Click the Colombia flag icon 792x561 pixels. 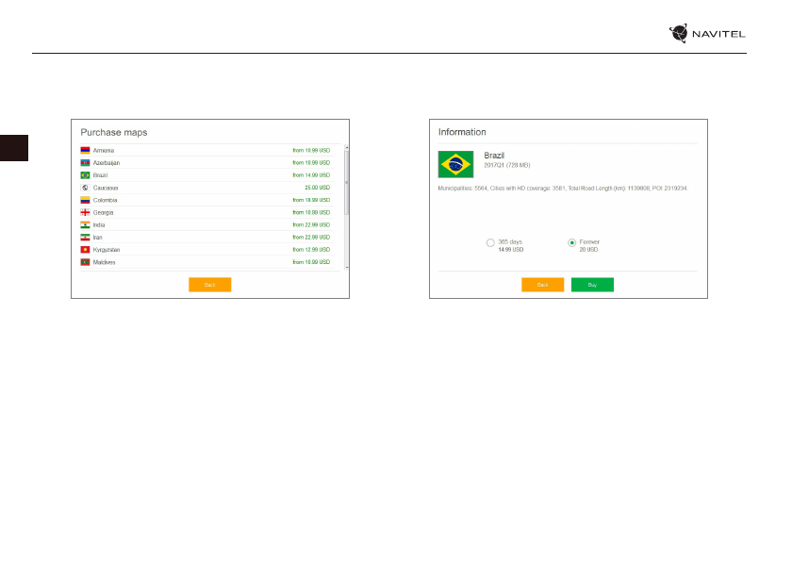pos(85,200)
